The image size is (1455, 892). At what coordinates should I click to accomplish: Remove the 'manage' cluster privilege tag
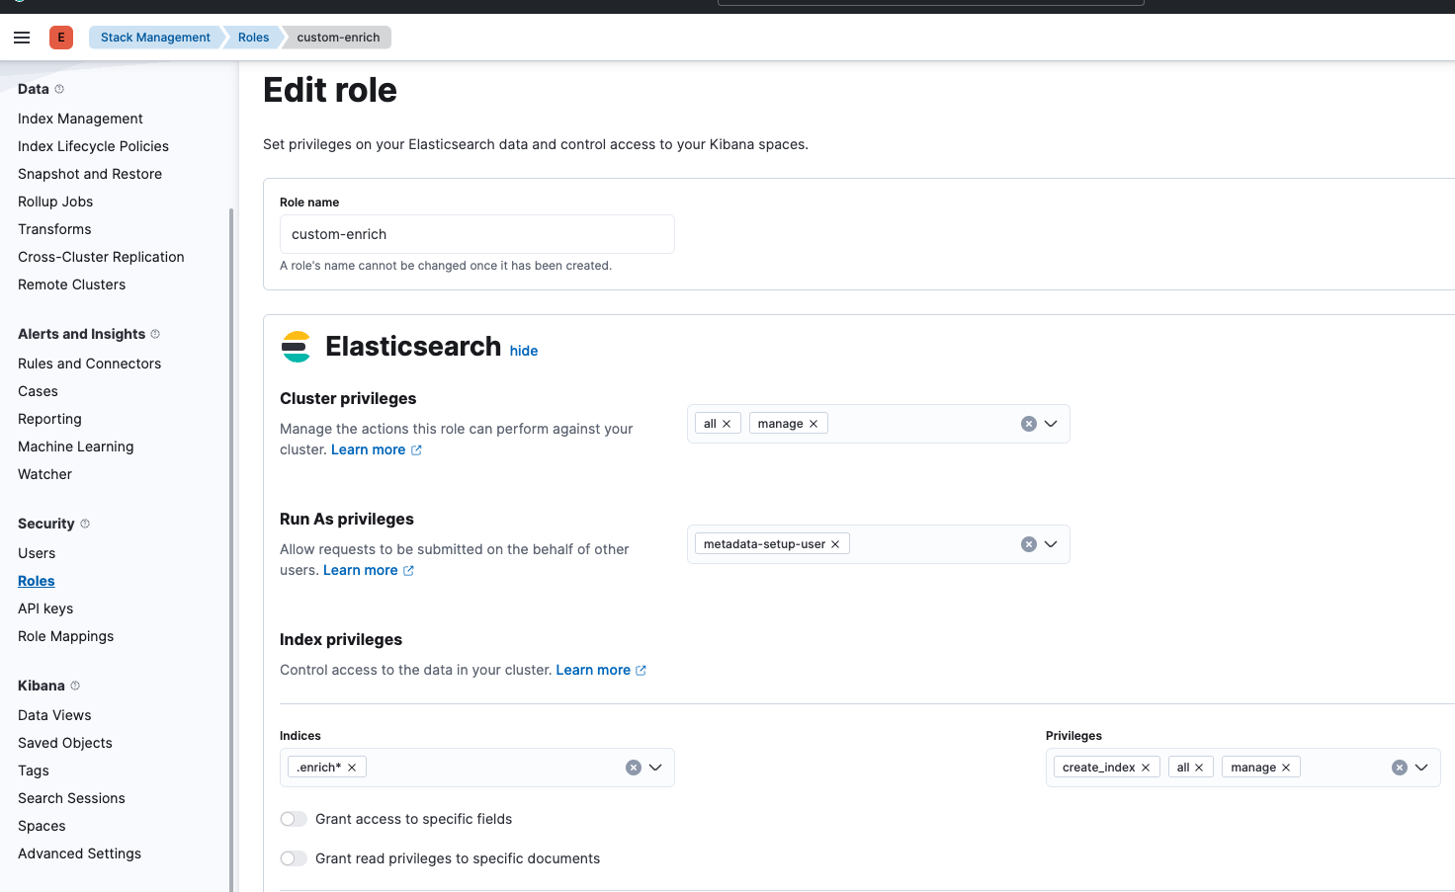click(813, 424)
